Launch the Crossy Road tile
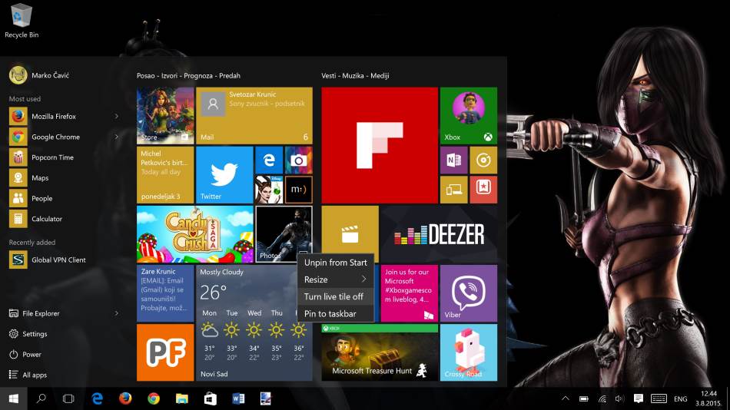 469,352
